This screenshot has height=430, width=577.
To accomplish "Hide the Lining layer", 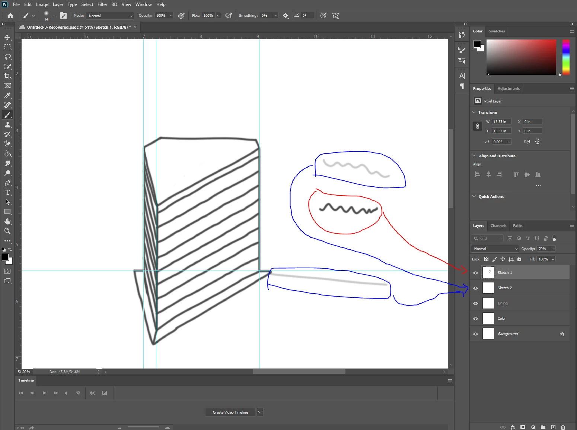I will pyautogui.click(x=475, y=303).
